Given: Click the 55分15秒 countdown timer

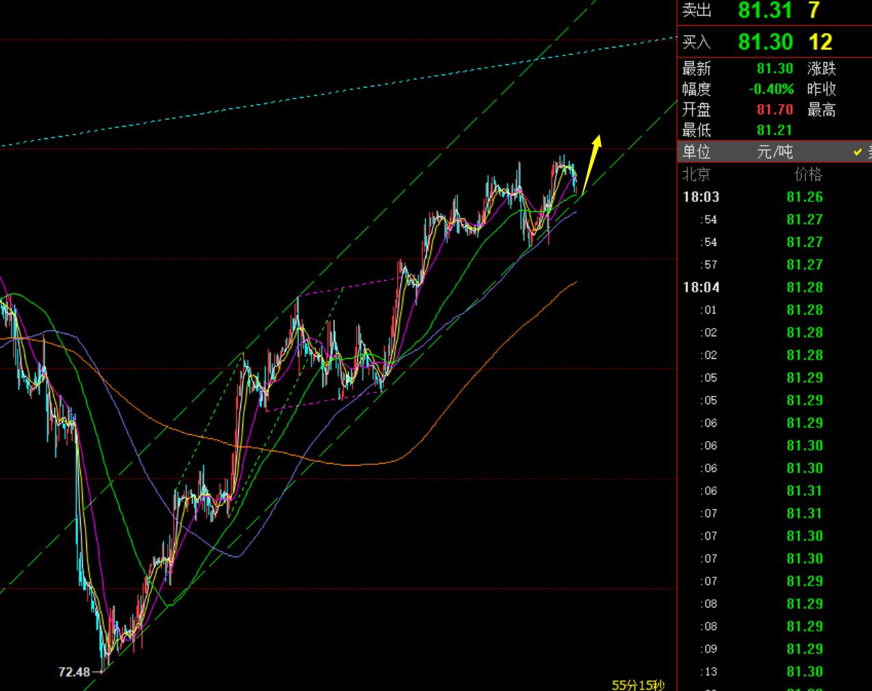Looking at the screenshot, I should (637, 684).
